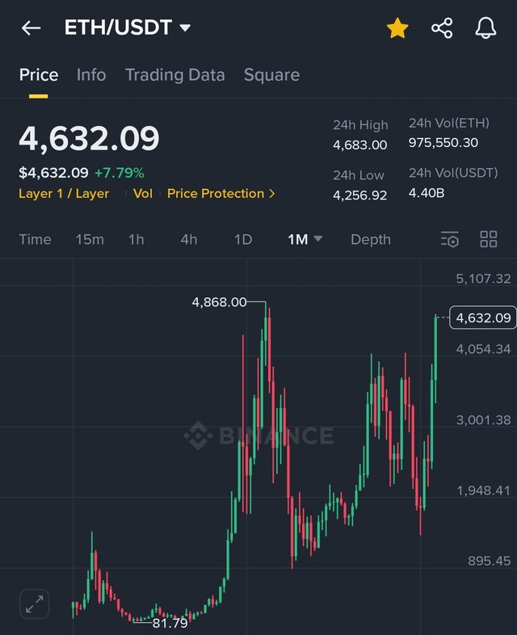This screenshot has width=517, height=635.
Task: Open the share icon
Action: [442, 28]
